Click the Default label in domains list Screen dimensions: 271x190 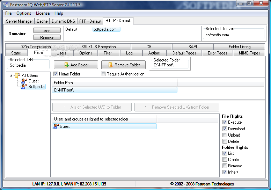[71, 29]
